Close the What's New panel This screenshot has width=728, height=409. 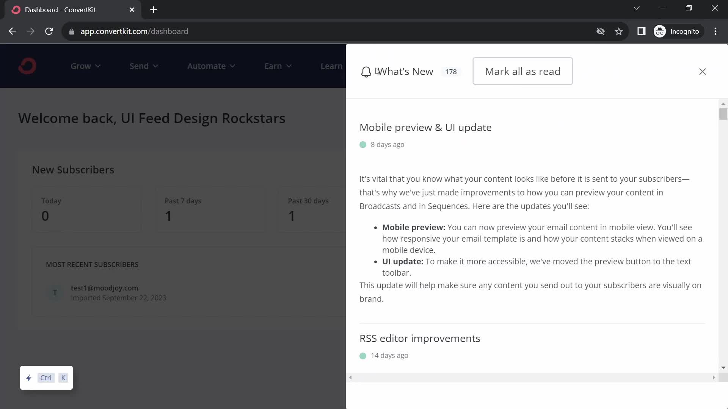tap(703, 72)
